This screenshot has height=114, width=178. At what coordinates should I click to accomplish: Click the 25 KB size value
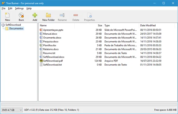pyautogui.click(x=99, y=41)
